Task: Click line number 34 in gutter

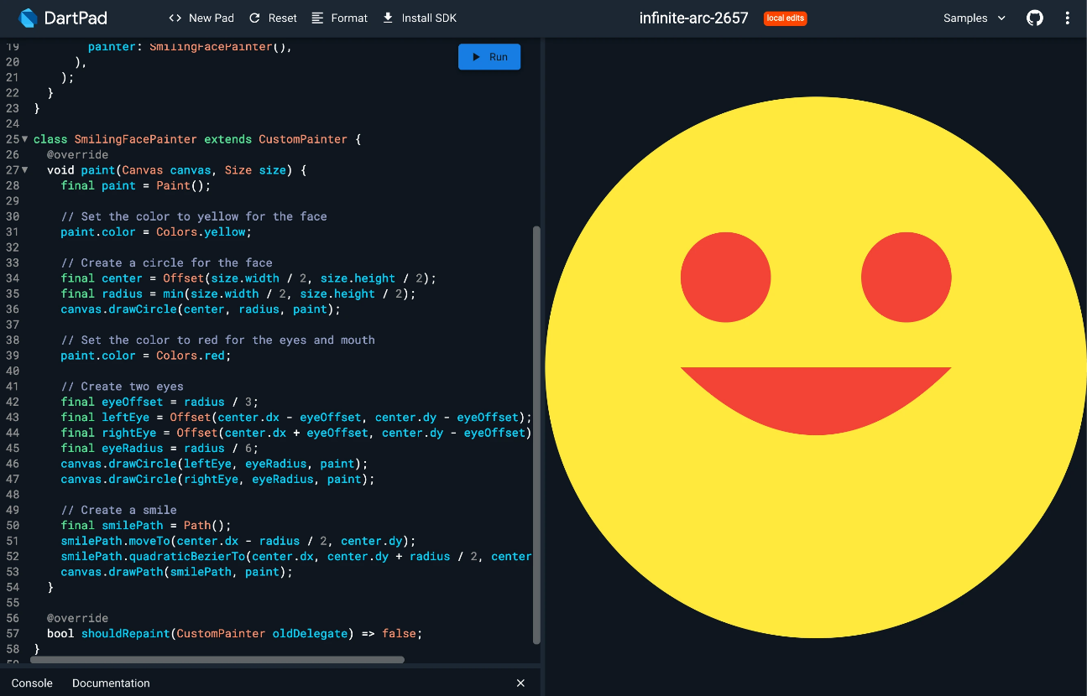Action: (12, 278)
